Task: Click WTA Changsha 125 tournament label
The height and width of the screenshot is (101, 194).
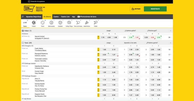Action: 27,46
